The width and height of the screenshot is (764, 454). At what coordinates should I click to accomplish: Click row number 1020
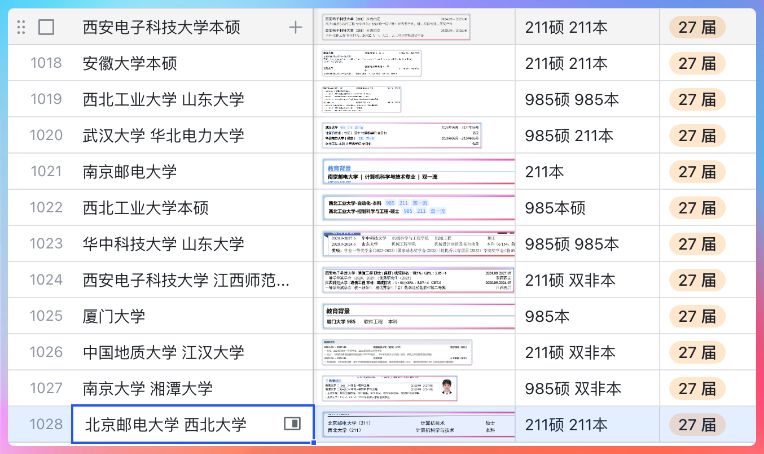(x=46, y=136)
